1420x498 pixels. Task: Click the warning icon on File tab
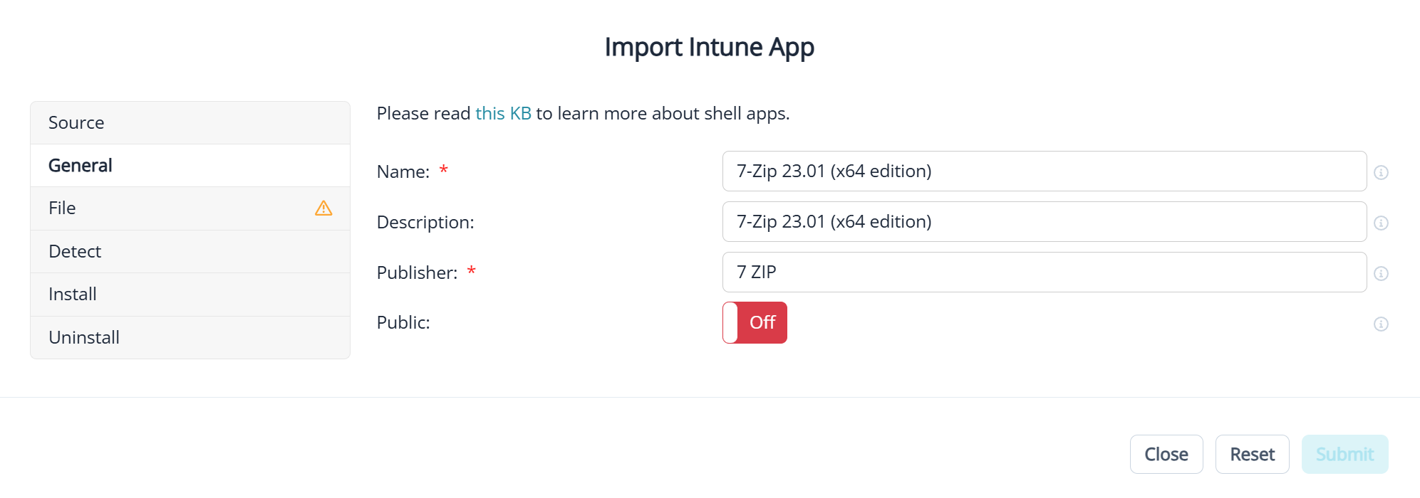click(x=323, y=208)
